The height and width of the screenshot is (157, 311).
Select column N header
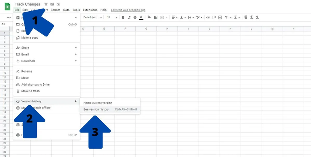pos(294,29)
